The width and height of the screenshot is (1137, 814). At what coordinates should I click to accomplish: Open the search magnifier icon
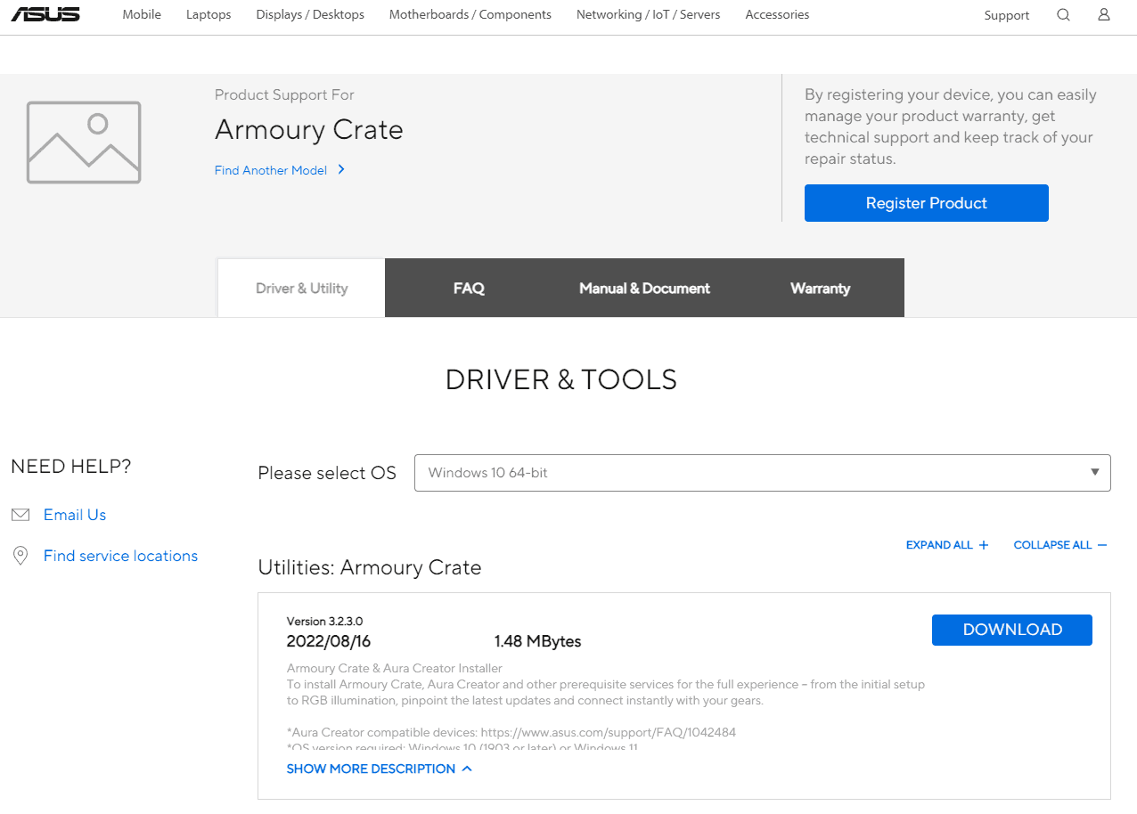tap(1063, 15)
